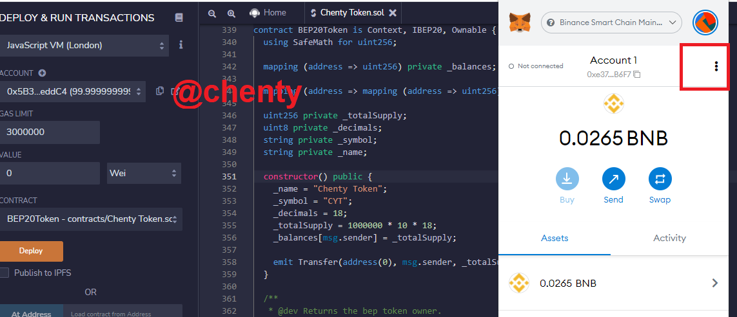The width and height of the screenshot is (737, 317).
Task: Switch to Chenty Token.sol tab
Action: (x=351, y=13)
